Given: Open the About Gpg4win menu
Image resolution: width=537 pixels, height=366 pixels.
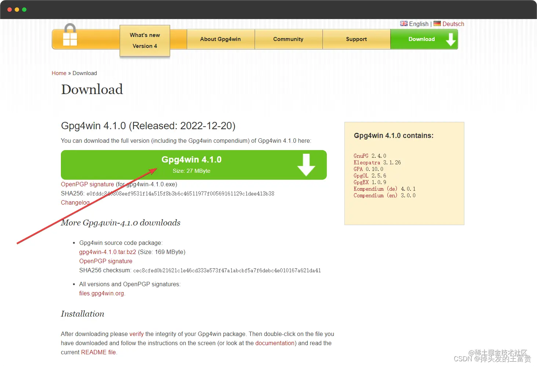Looking at the screenshot, I should (221, 39).
